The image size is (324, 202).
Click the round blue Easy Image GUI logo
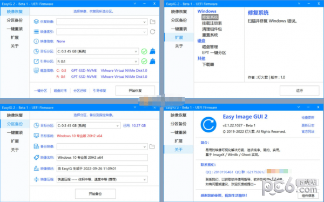coord(208,125)
